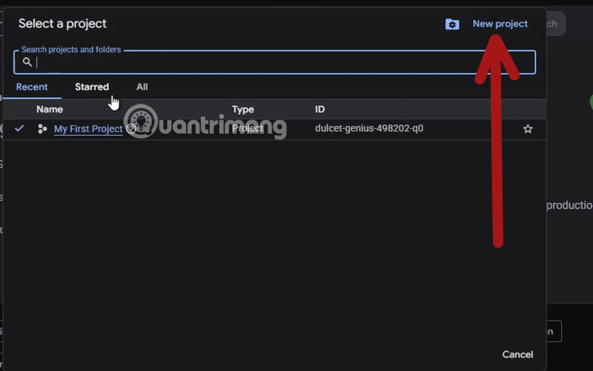The height and width of the screenshot is (371, 593).
Task: Open the manage resources folder-gear icon
Action: [452, 24]
